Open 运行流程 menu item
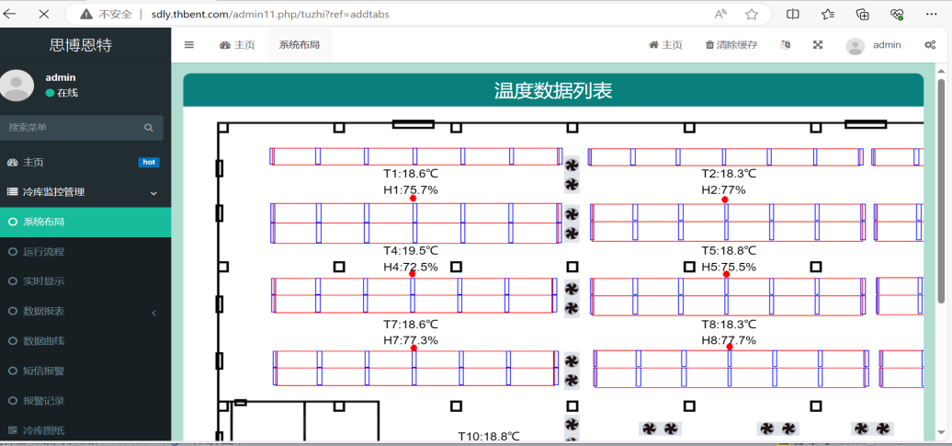The height and width of the screenshot is (446, 952). [44, 252]
